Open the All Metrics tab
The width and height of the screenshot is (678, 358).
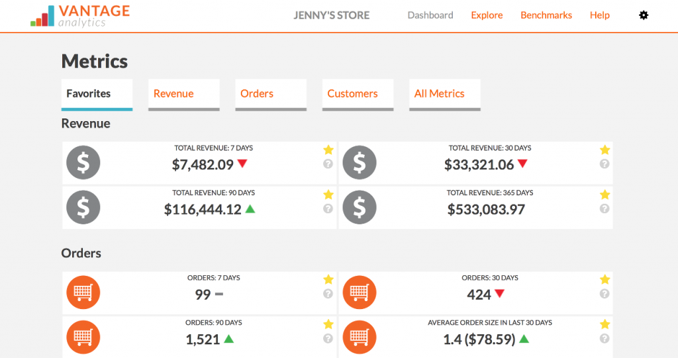(439, 93)
